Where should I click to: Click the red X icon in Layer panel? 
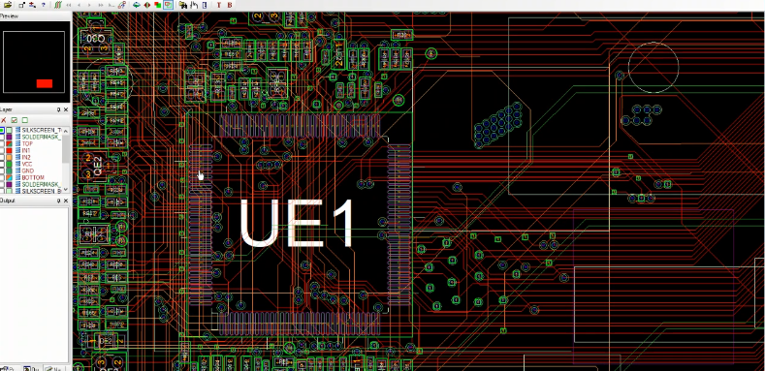4,120
